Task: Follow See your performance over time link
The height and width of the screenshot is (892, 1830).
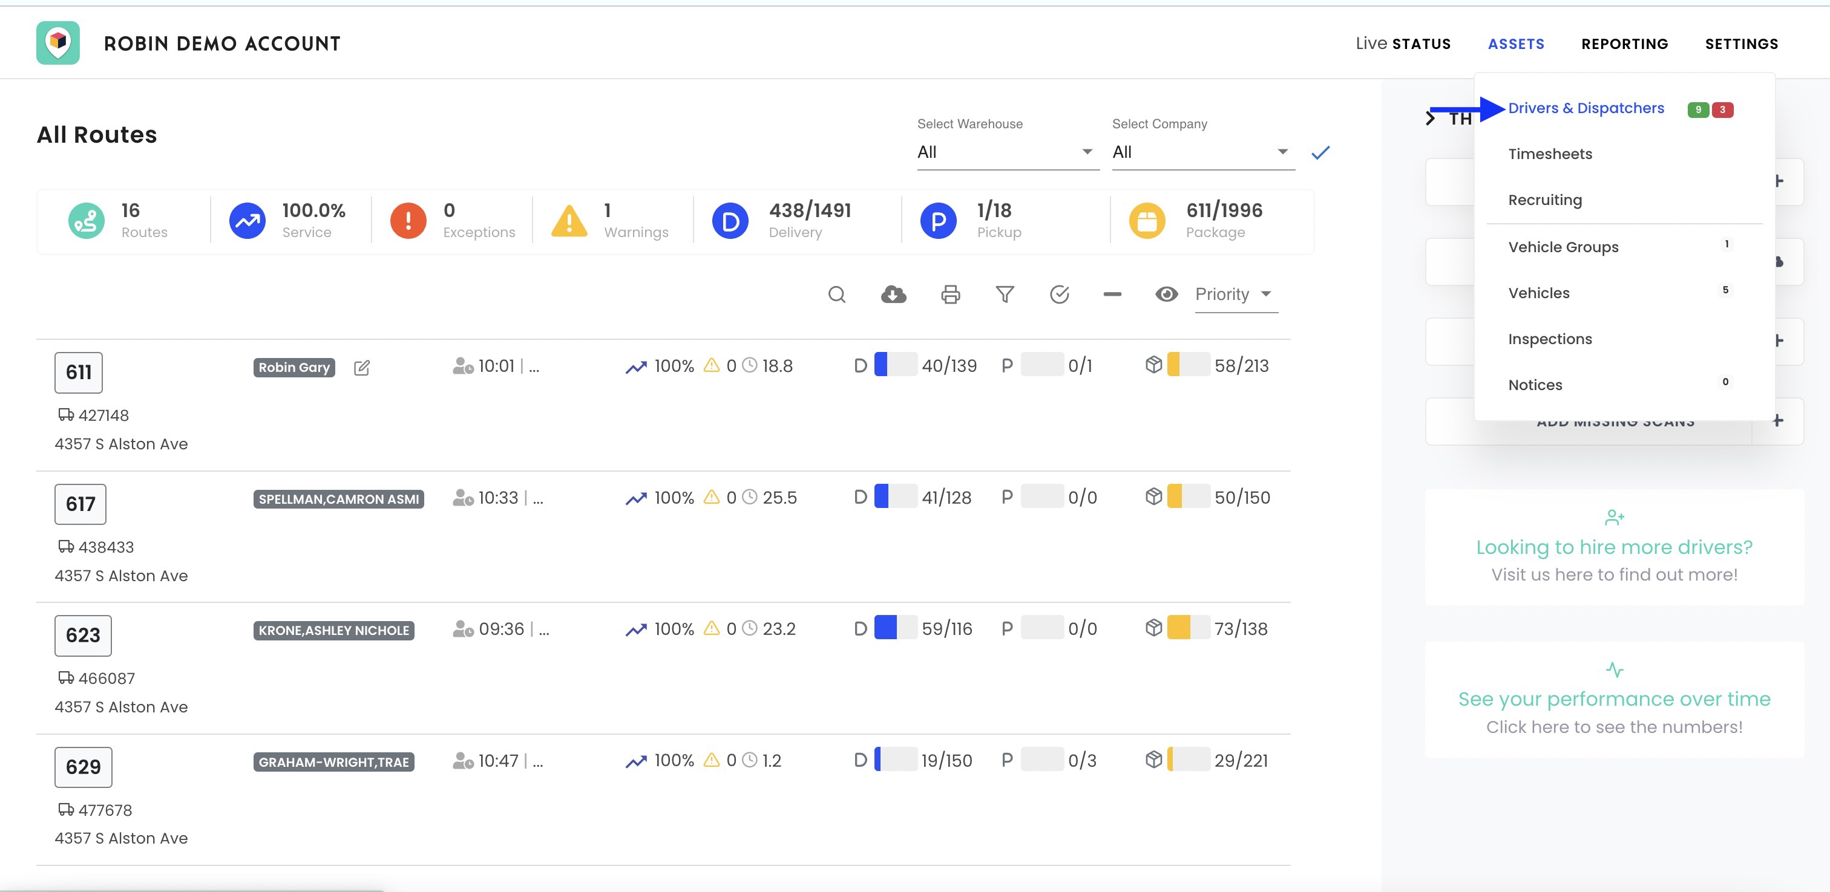Action: coord(1614,700)
